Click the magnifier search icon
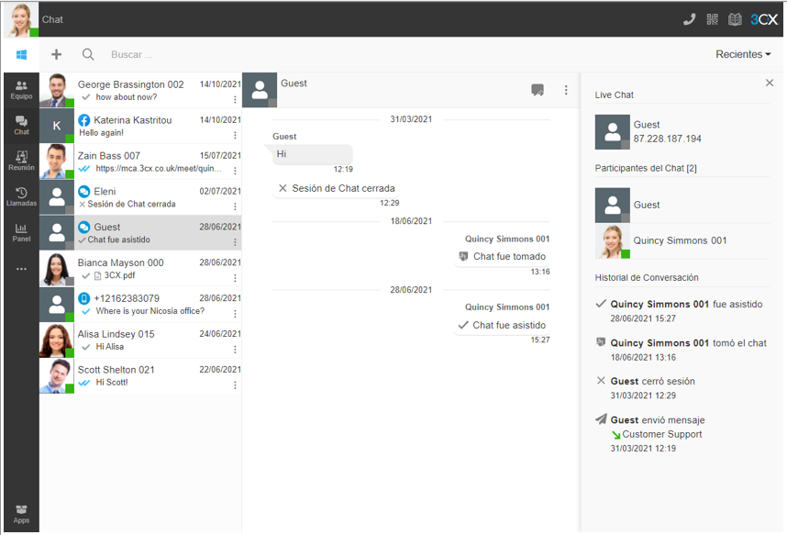The width and height of the screenshot is (787, 535). 88,55
